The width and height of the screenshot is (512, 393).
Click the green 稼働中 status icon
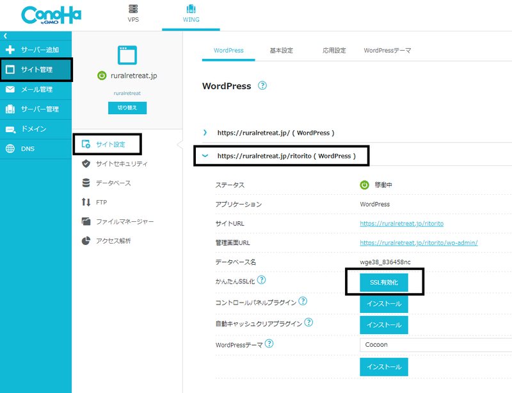tap(364, 185)
